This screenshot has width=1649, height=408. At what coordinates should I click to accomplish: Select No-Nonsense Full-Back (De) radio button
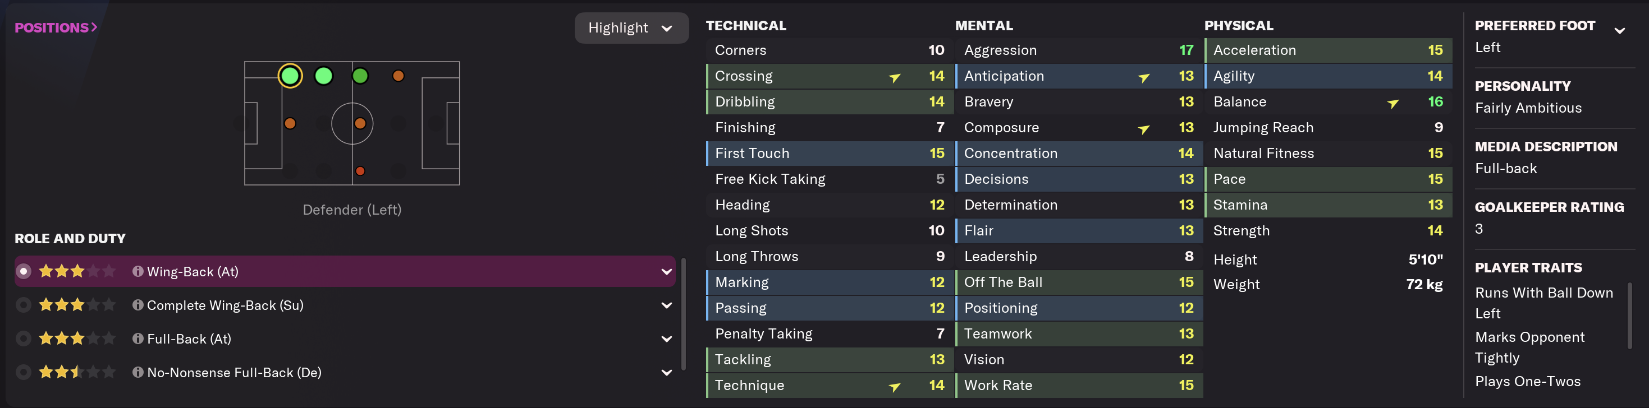pos(24,372)
